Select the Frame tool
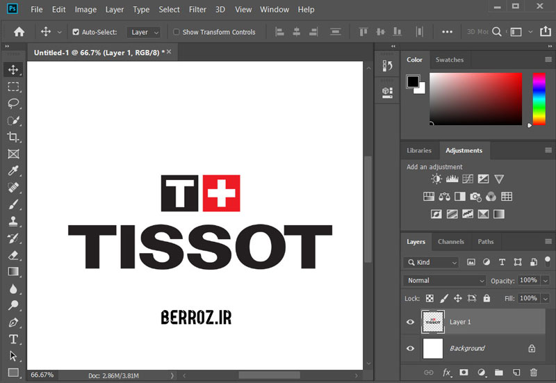 [13, 154]
